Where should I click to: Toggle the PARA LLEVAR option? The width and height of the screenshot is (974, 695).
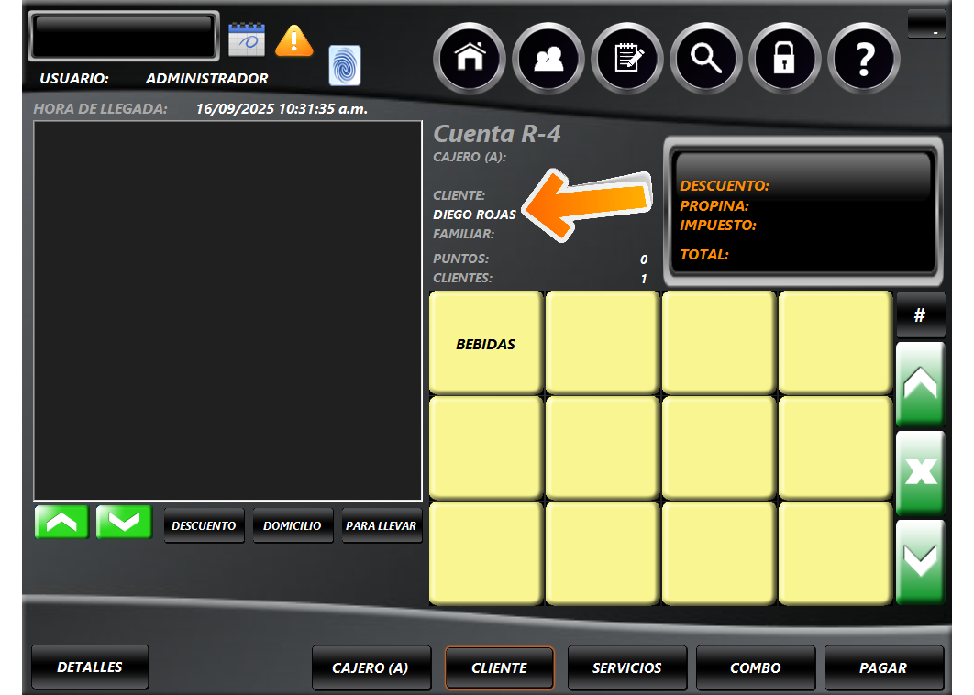pos(382,526)
